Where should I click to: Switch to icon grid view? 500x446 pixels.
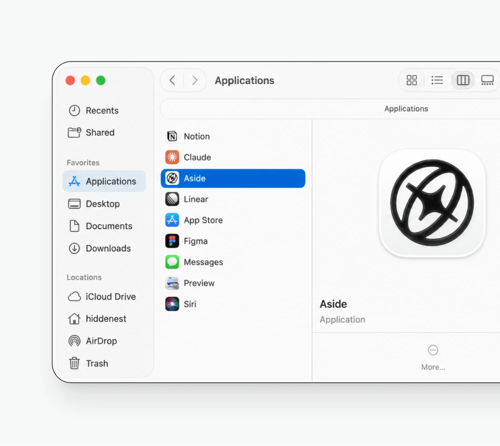pos(411,80)
